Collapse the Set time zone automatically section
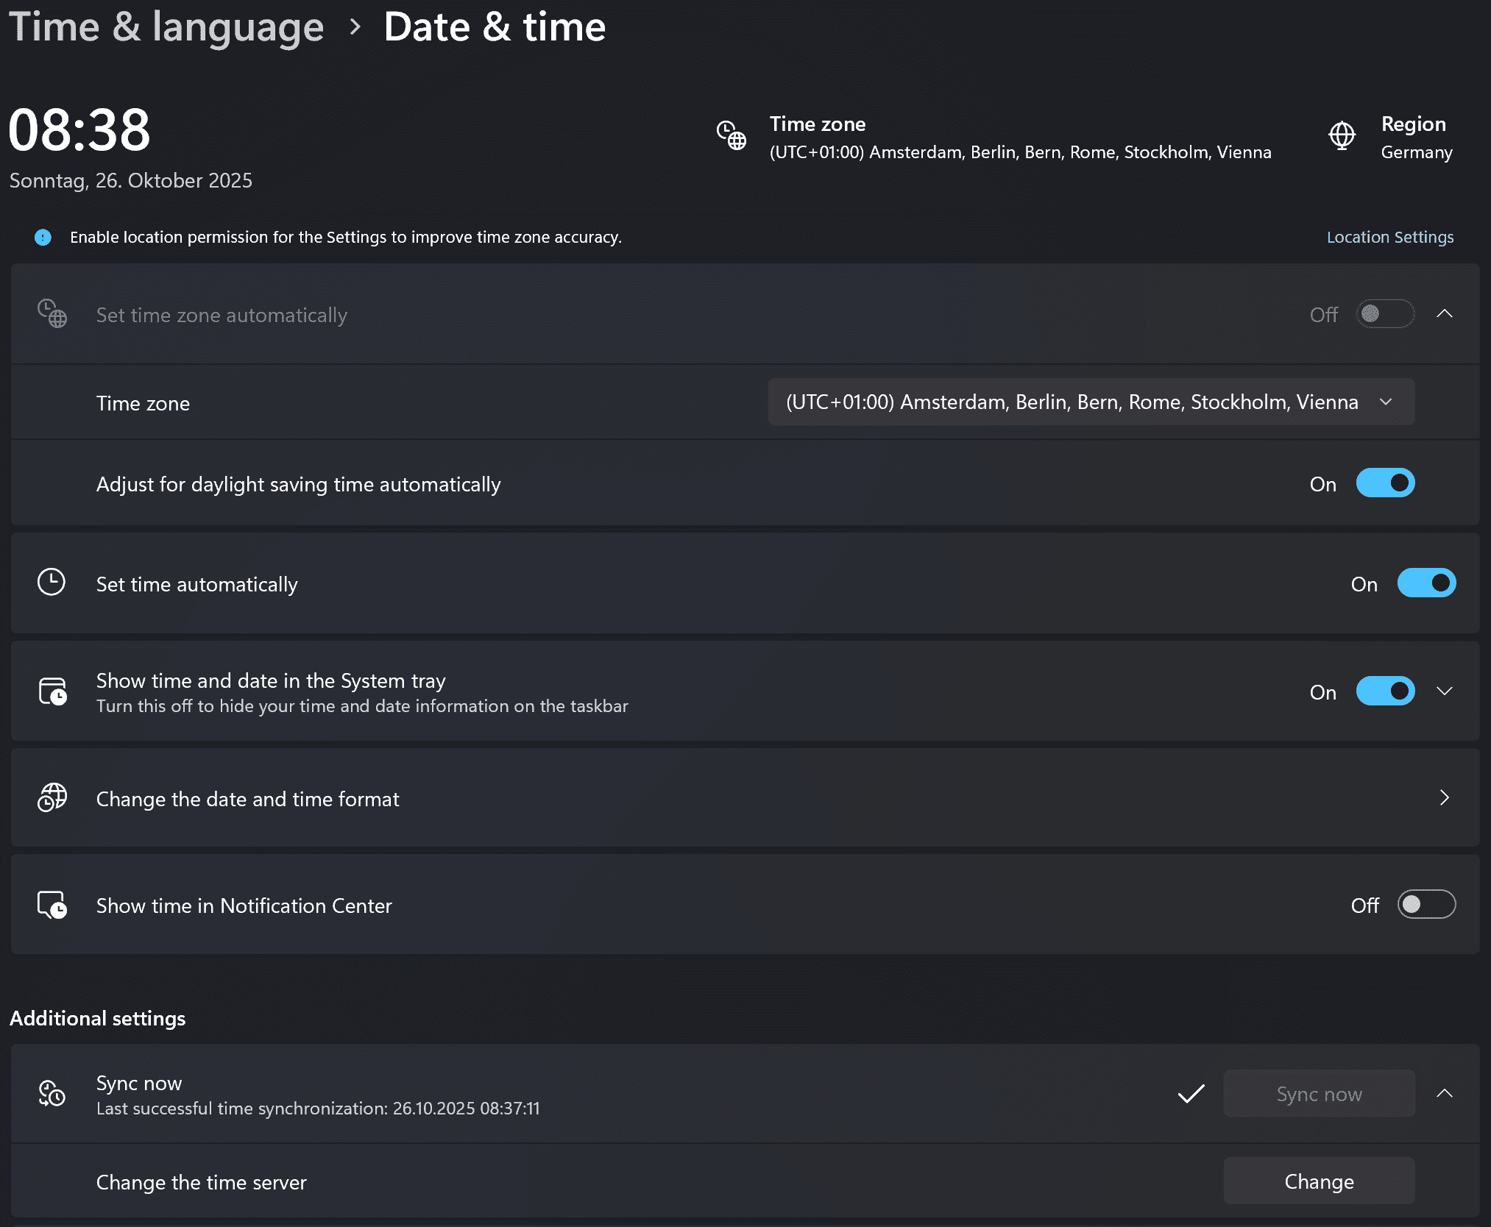Viewport: 1491px width, 1227px height. (x=1444, y=314)
